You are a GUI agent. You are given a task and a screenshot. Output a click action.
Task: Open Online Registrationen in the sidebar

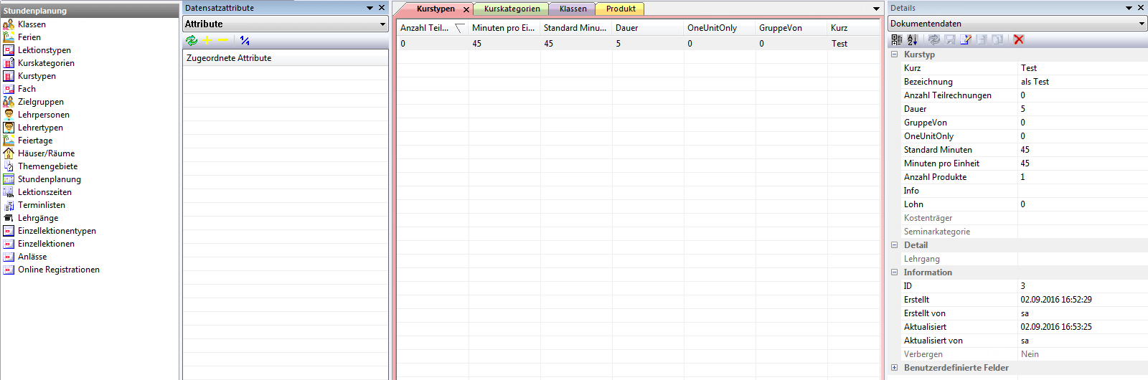pyautogui.click(x=59, y=270)
